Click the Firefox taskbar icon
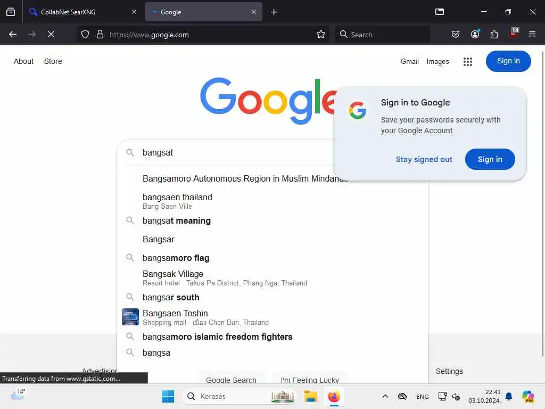545x409 pixels. 334,396
